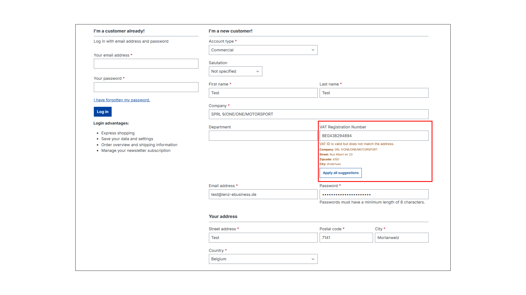The image size is (526, 295).
Task: Click the login email address field
Action: tap(146, 64)
